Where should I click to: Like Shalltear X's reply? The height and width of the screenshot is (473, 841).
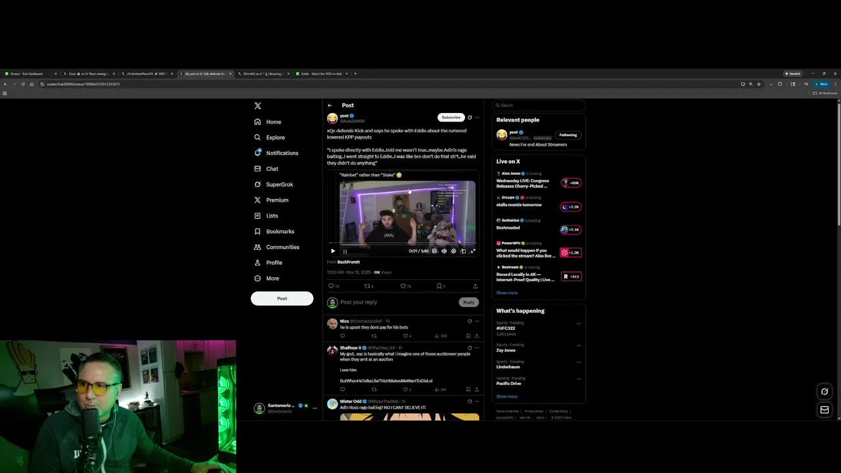[405, 390]
